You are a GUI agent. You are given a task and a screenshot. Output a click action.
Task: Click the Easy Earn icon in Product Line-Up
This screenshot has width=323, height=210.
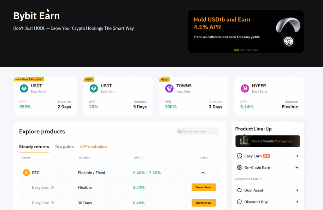click(239, 156)
